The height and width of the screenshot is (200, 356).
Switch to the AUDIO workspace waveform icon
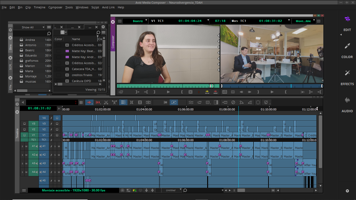coord(347,100)
